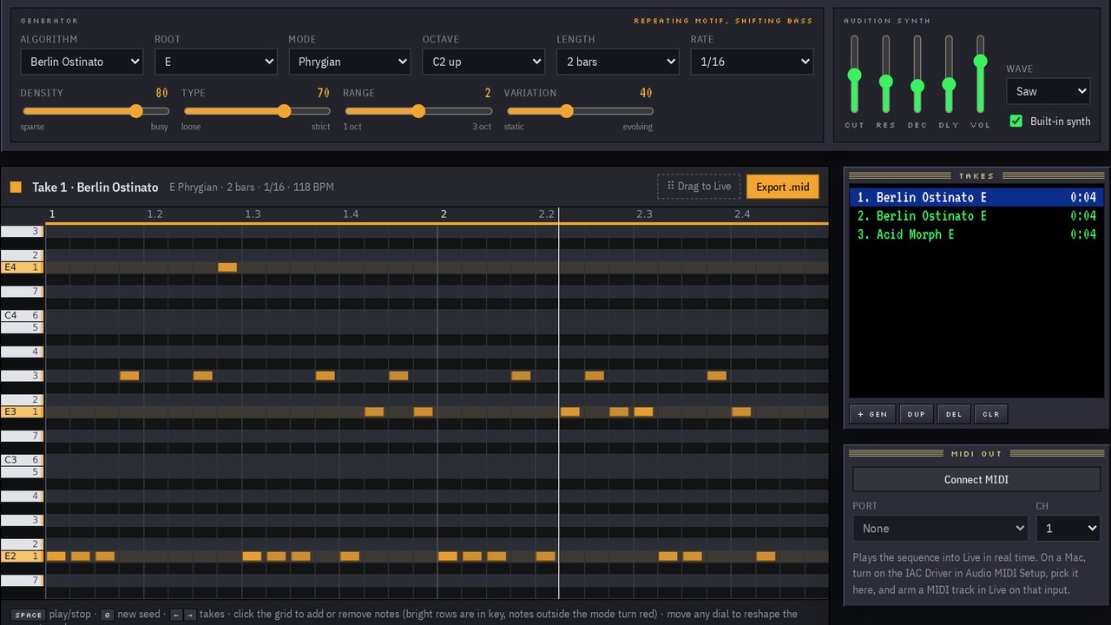Click the single note in the E4 row
Viewport: 1111px width, 625px height.
(x=227, y=267)
